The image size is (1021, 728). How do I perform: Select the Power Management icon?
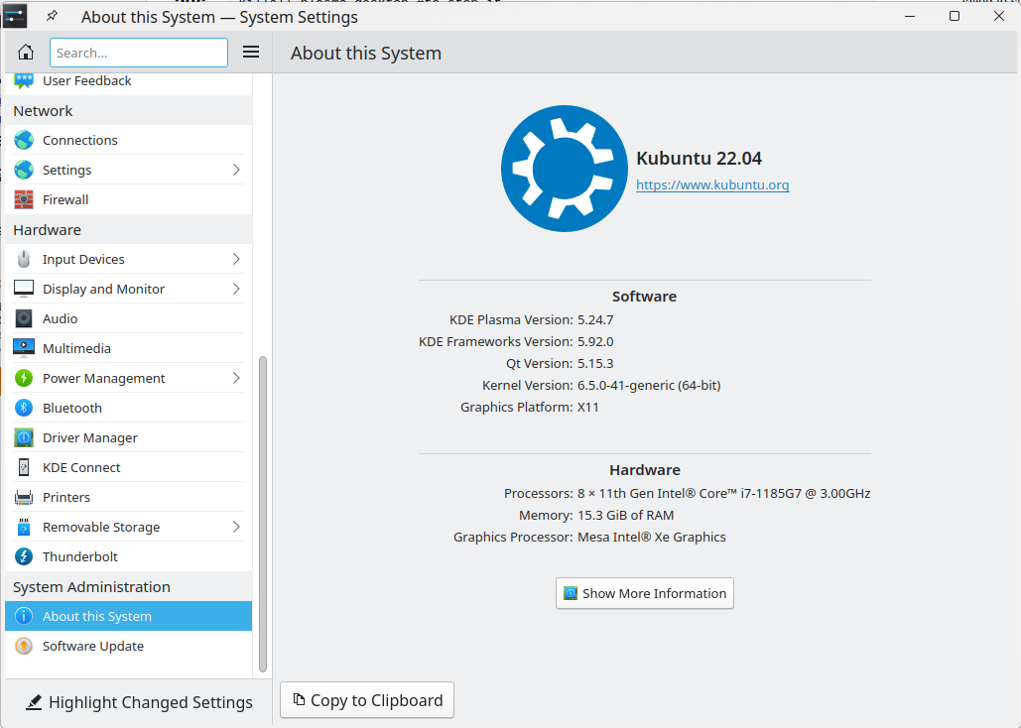pos(24,378)
